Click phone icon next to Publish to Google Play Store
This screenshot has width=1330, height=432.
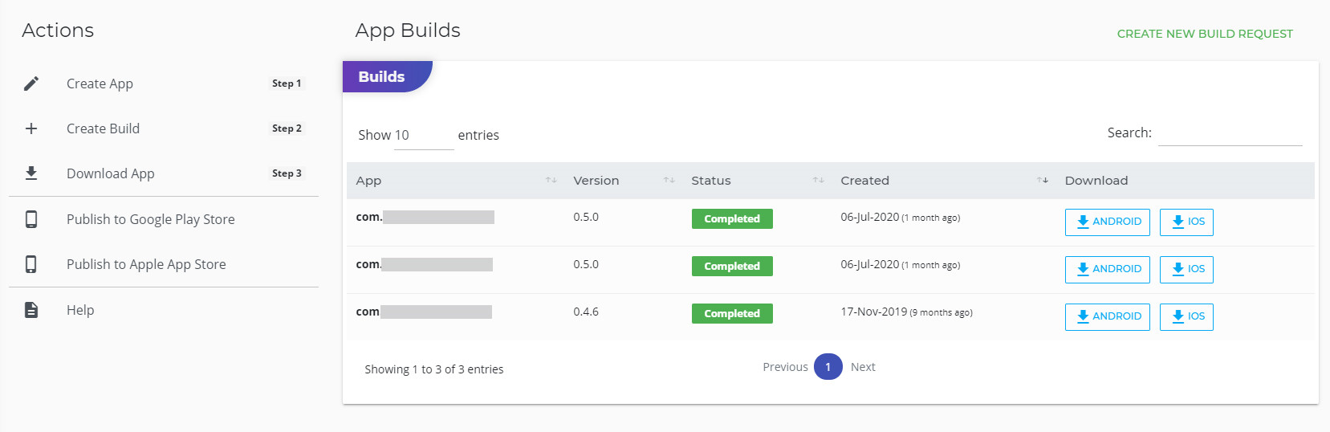31,219
